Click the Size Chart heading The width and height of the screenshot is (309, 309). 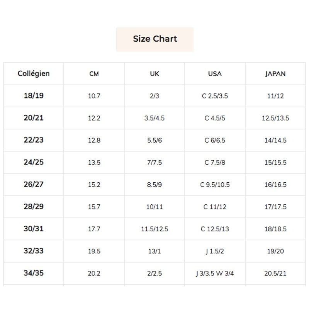[155, 39]
